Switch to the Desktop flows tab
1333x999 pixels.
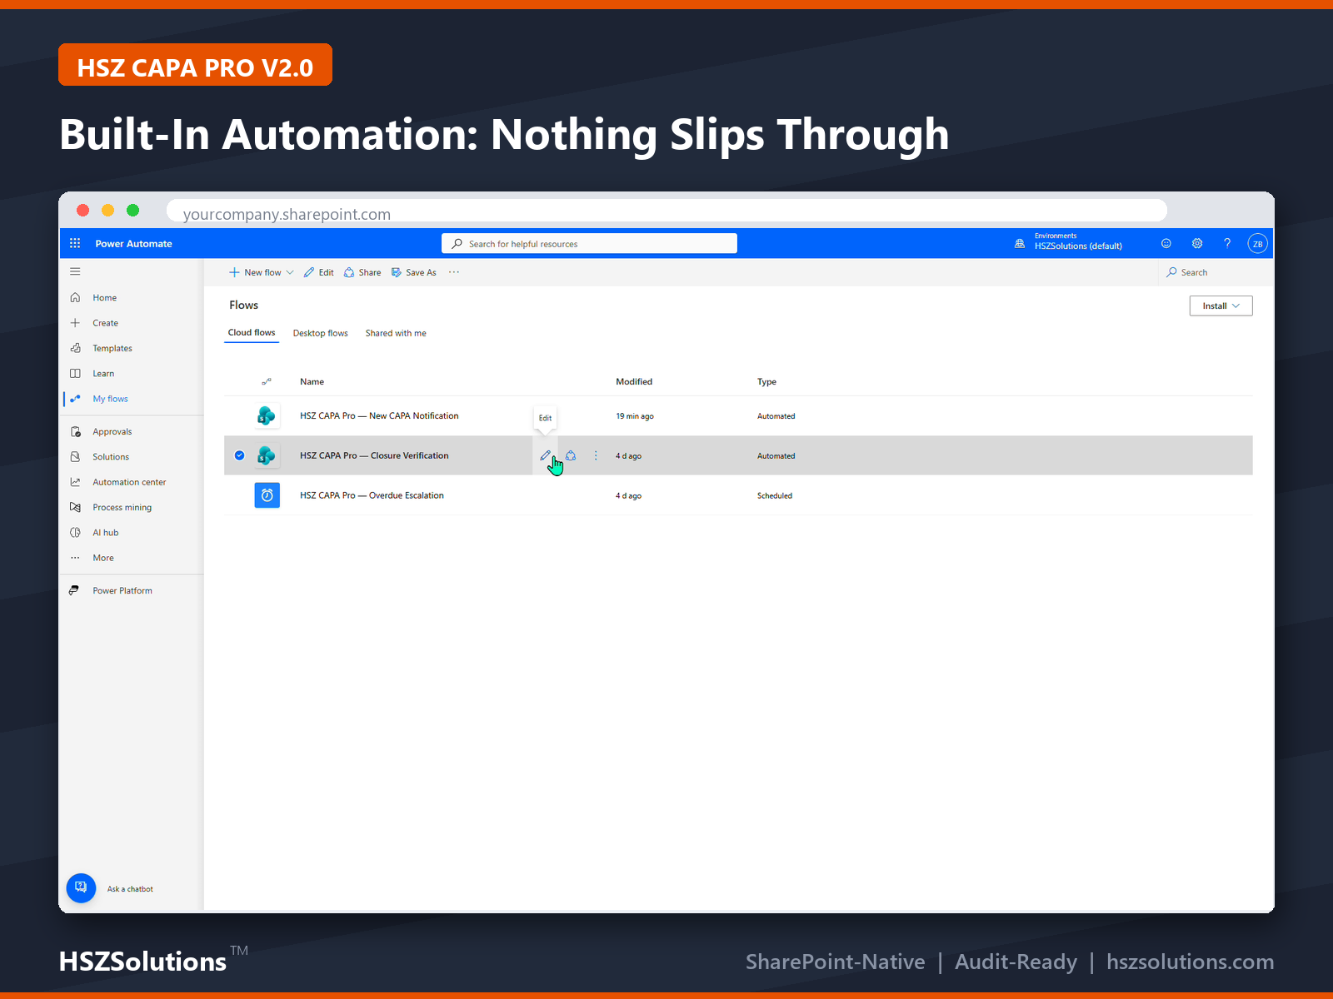click(321, 333)
